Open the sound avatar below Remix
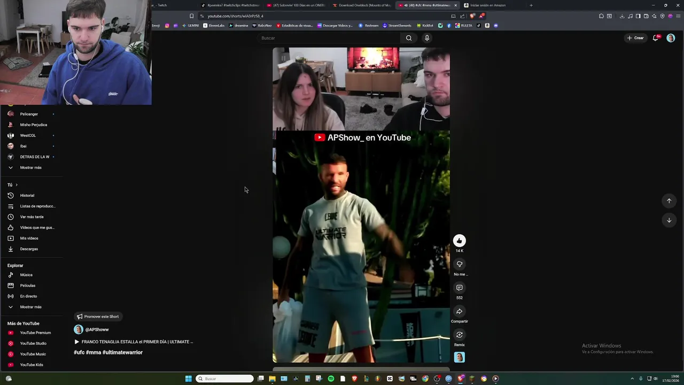The image size is (684, 385). pyautogui.click(x=459, y=357)
